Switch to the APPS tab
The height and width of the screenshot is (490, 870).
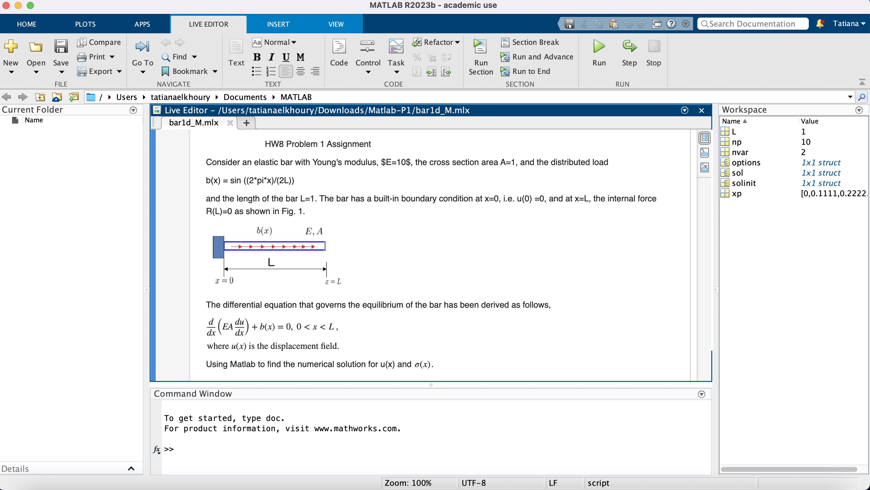click(x=142, y=24)
